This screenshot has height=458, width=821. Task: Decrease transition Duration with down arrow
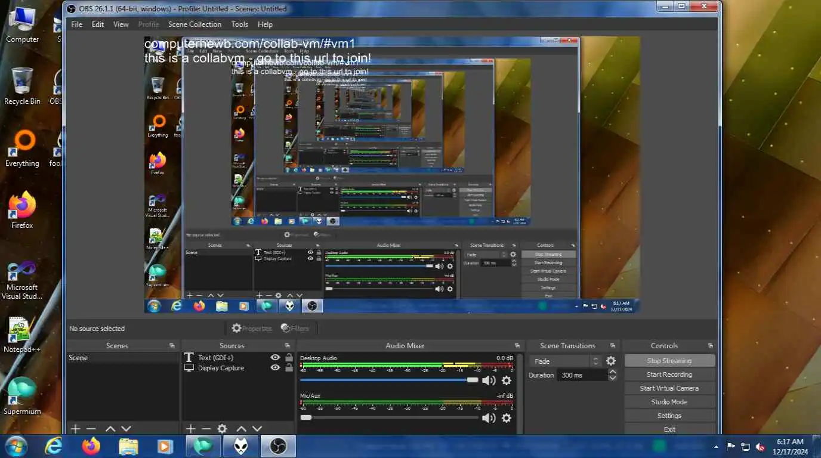[612, 378]
